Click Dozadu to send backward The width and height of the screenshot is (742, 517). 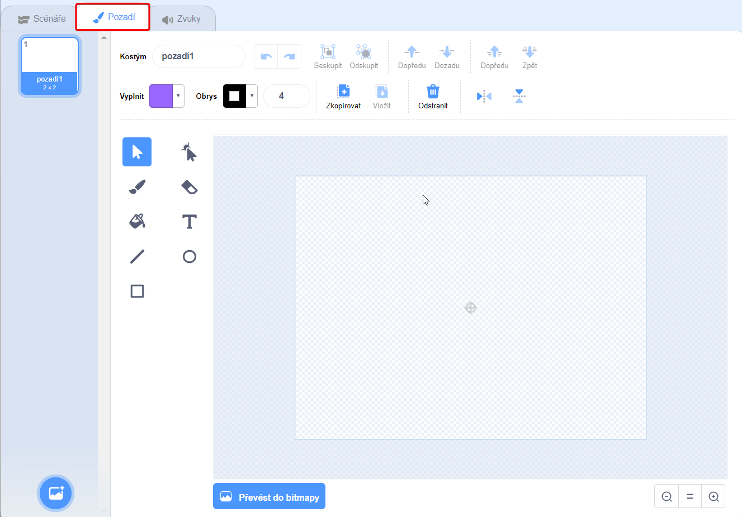tap(447, 56)
